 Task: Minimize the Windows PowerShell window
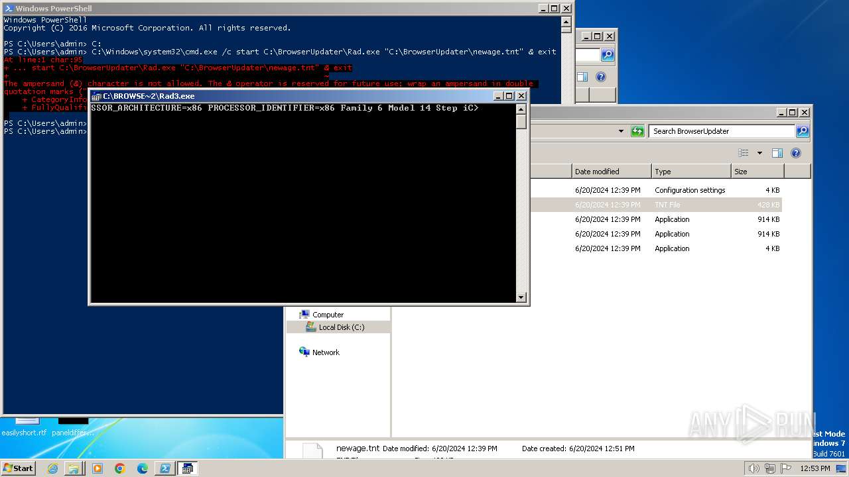tap(543, 9)
